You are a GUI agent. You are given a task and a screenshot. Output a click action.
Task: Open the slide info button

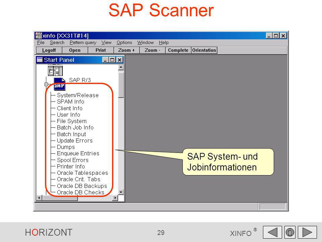[290, 232]
